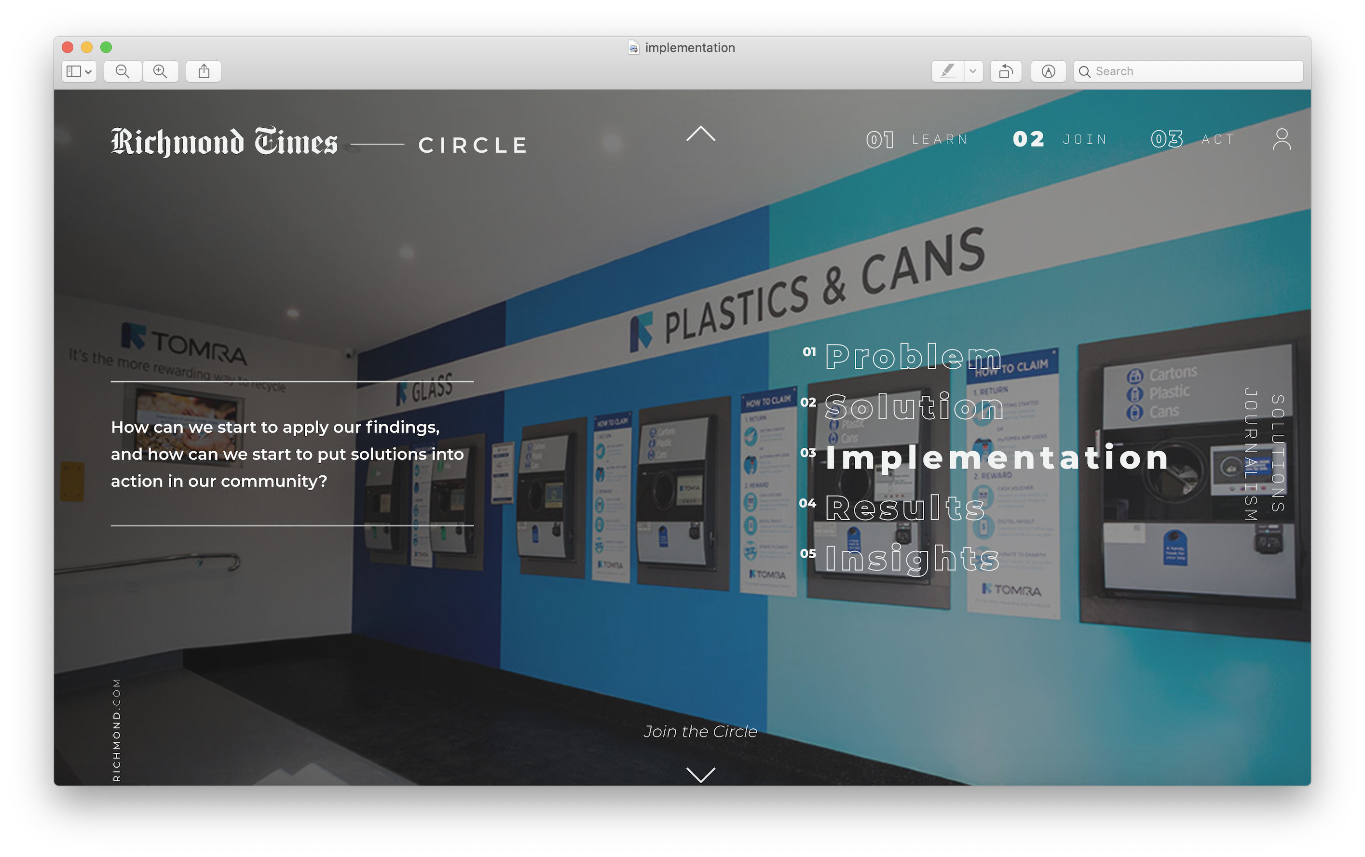Click the CIRCLE wordmark
This screenshot has height=857, width=1365.
pos(473,145)
